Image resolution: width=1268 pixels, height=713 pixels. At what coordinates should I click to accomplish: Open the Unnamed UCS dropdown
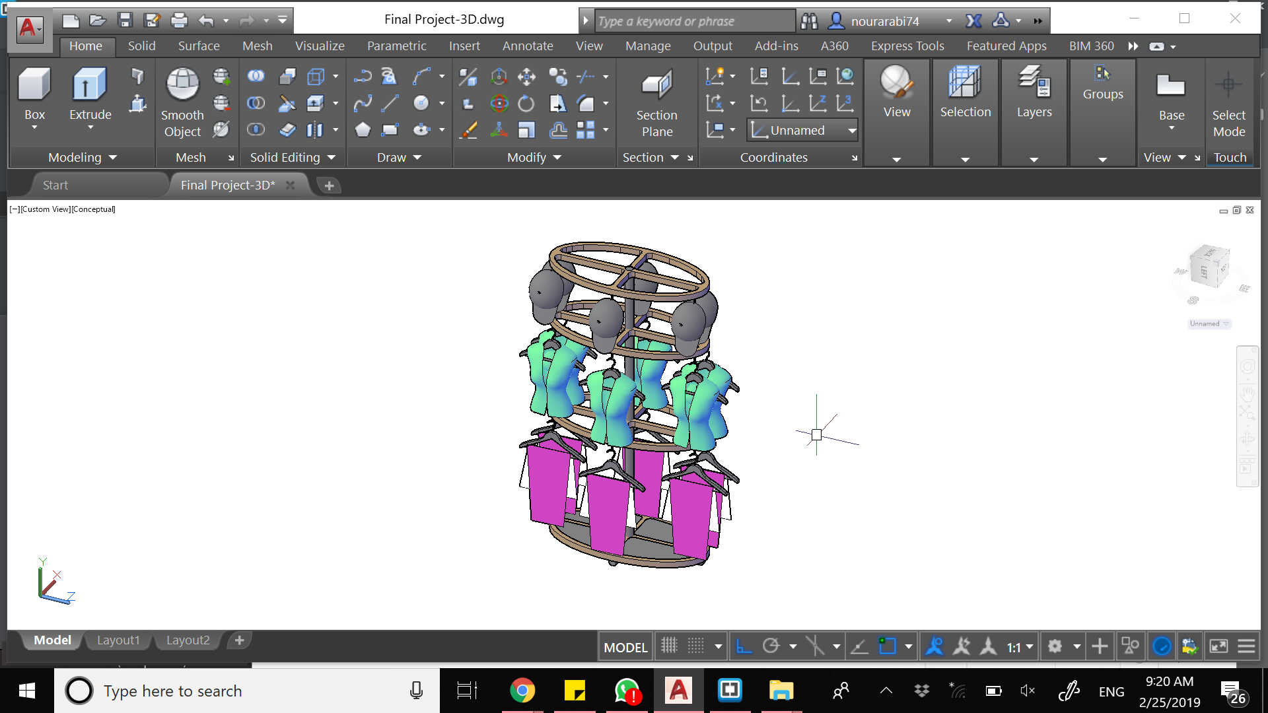click(x=852, y=131)
